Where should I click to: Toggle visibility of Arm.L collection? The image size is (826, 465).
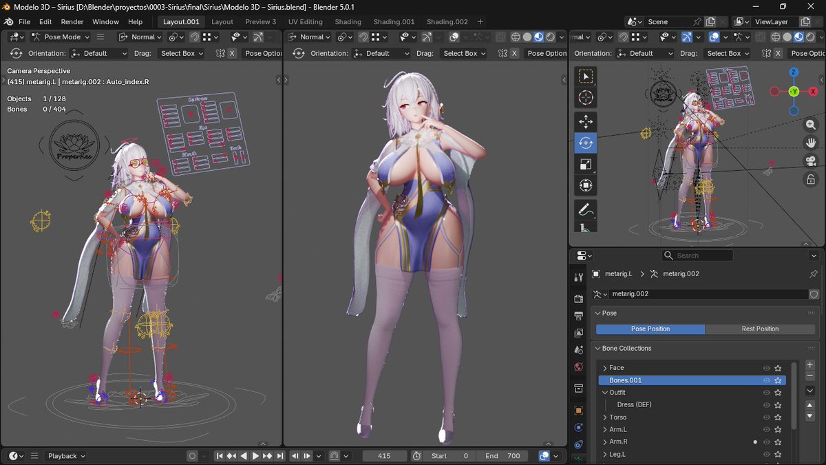click(766, 430)
